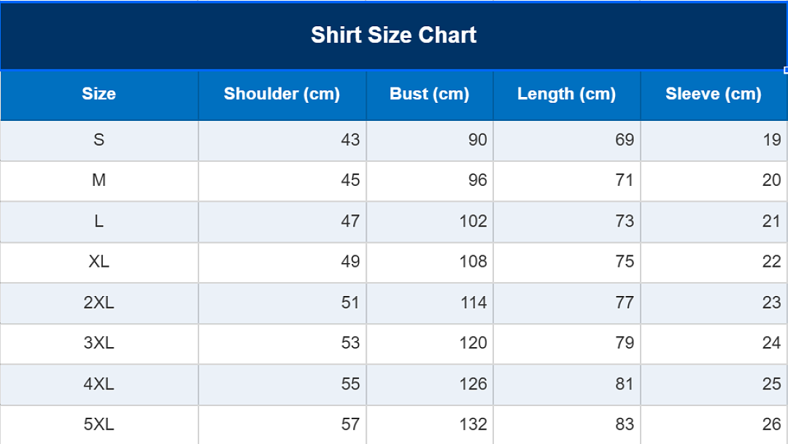Image resolution: width=788 pixels, height=444 pixels.
Task: Click the Size column header
Action: pyautogui.click(x=99, y=95)
